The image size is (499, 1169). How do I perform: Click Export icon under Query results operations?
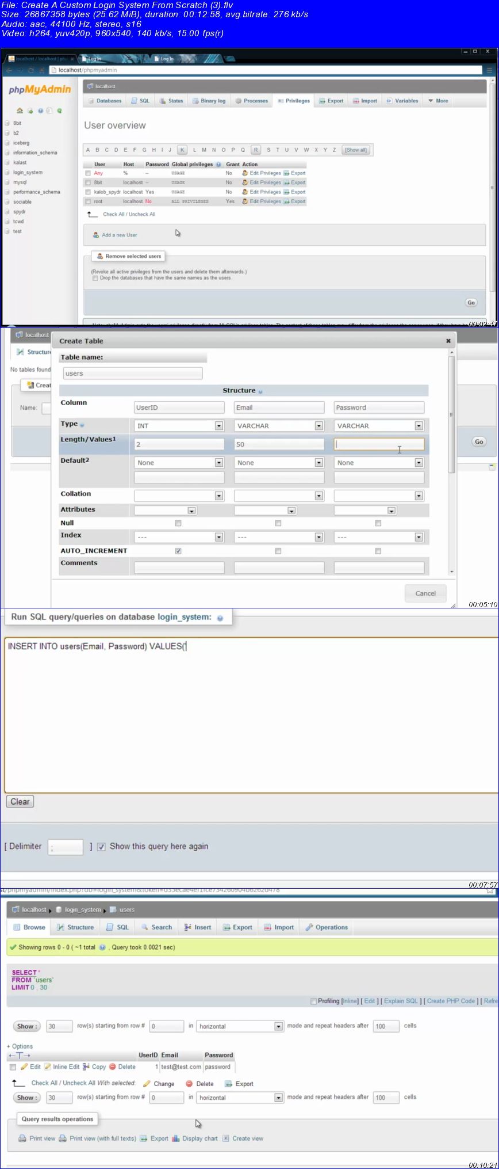[x=144, y=1138]
